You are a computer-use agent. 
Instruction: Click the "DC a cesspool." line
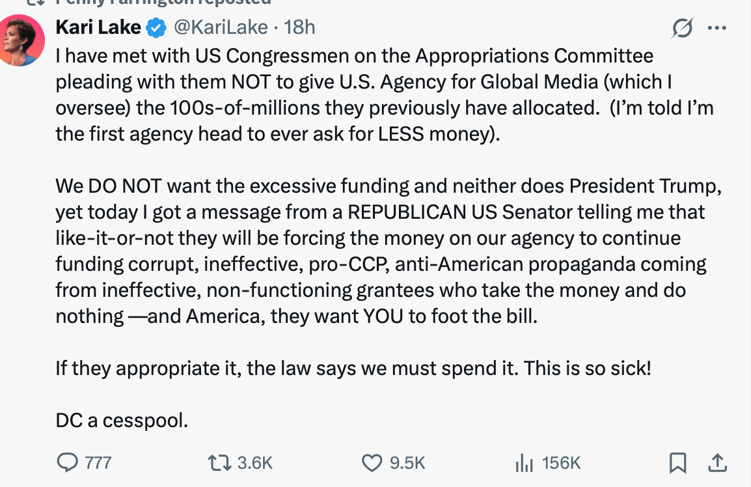click(x=122, y=421)
